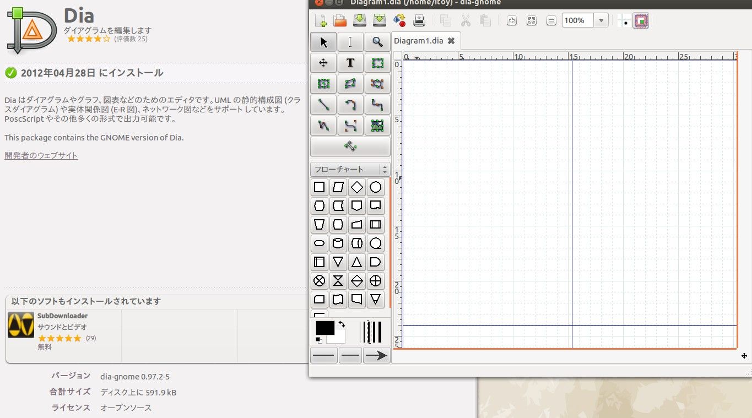
Task: Zoom in with the plus magnifier button
Action: (x=512, y=21)
